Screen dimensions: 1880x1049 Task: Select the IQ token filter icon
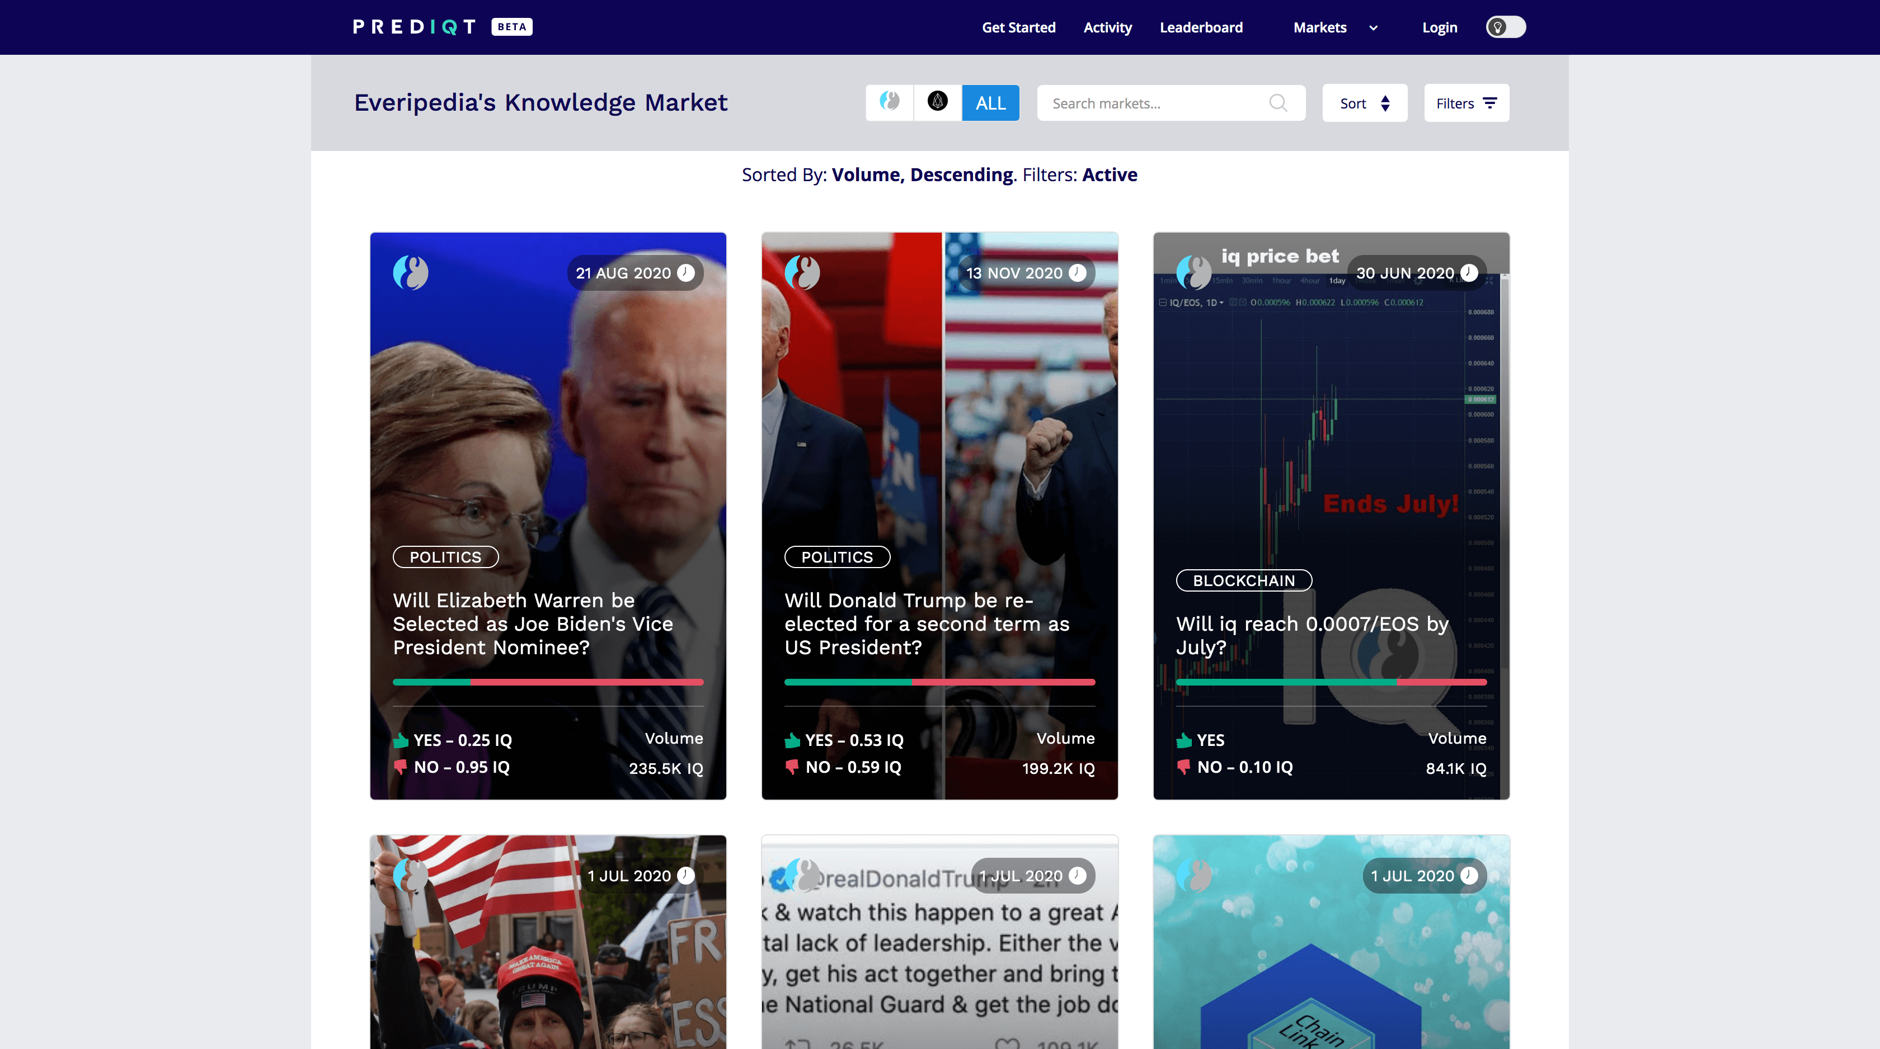889,102
